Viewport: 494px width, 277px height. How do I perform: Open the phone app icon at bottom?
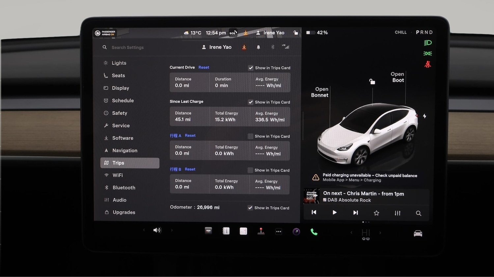click(314, 232)
